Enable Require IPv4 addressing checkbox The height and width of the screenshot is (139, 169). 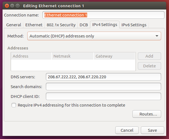coord(14,105)
